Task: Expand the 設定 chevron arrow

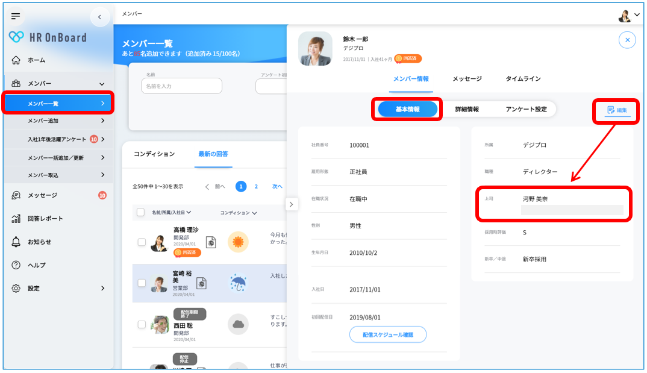Action: click(103, 289)
